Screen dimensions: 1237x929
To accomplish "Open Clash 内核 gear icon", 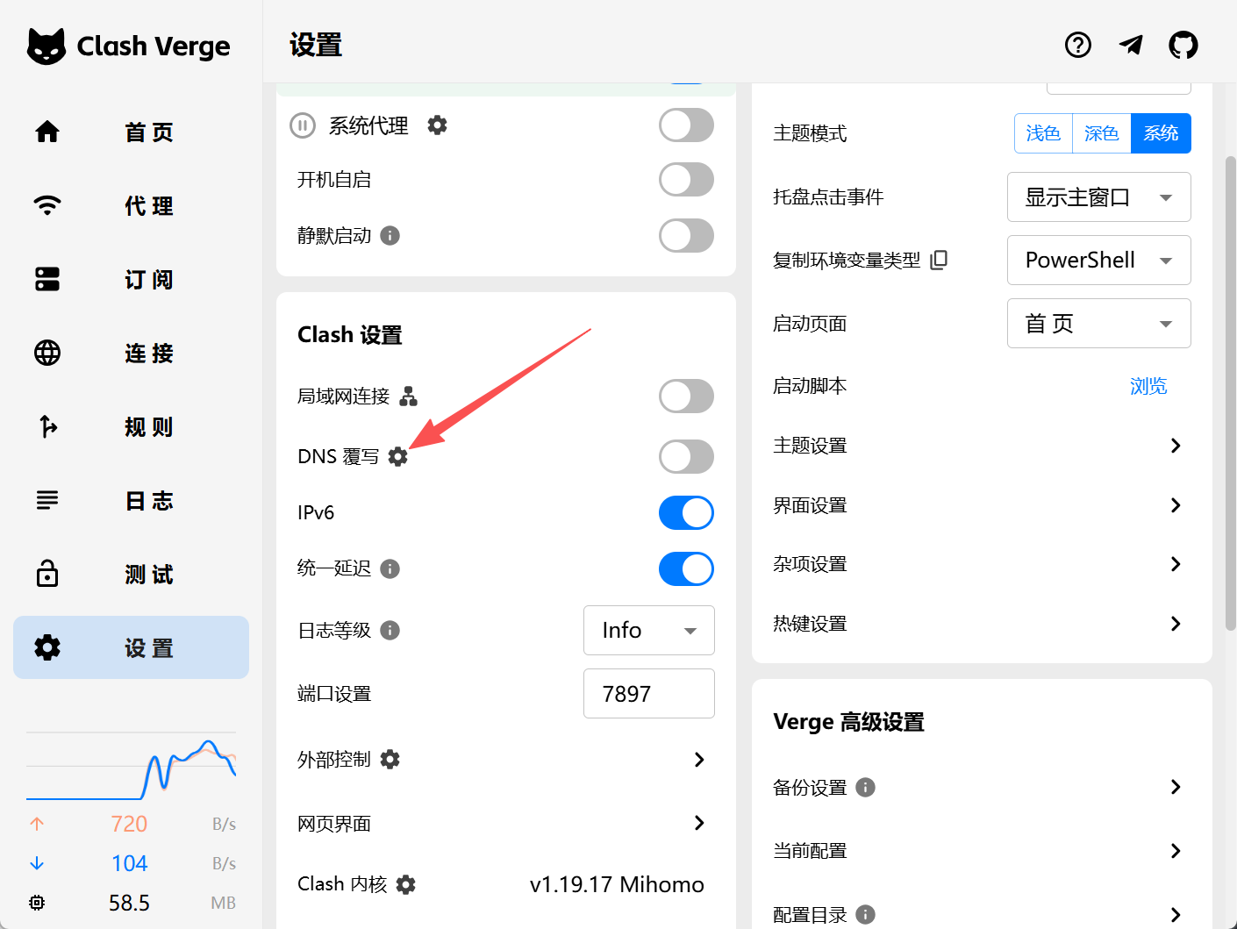I will (405, 884).
